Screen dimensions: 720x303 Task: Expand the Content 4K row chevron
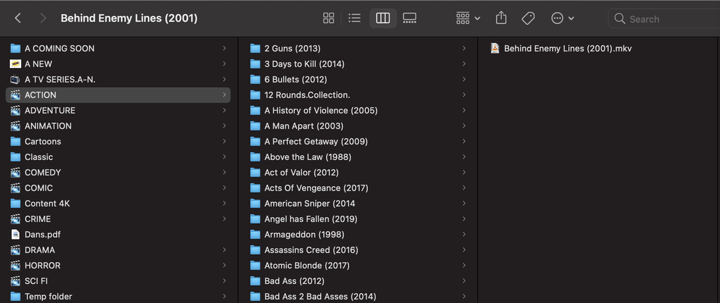224,203
